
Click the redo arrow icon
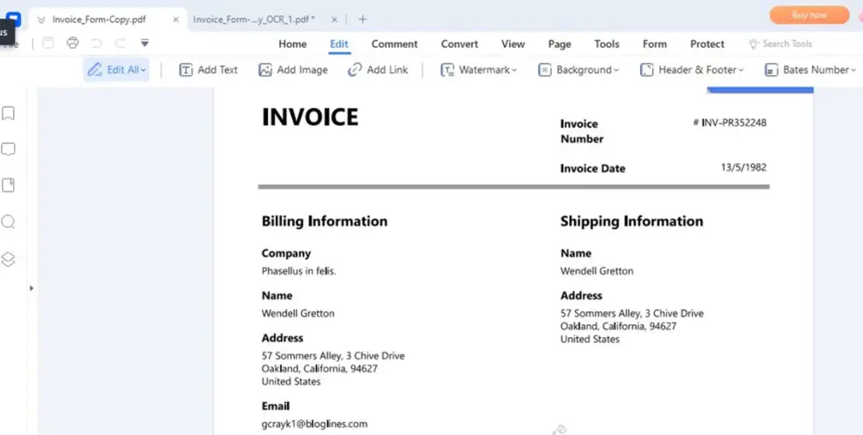(x=120, y=43)
